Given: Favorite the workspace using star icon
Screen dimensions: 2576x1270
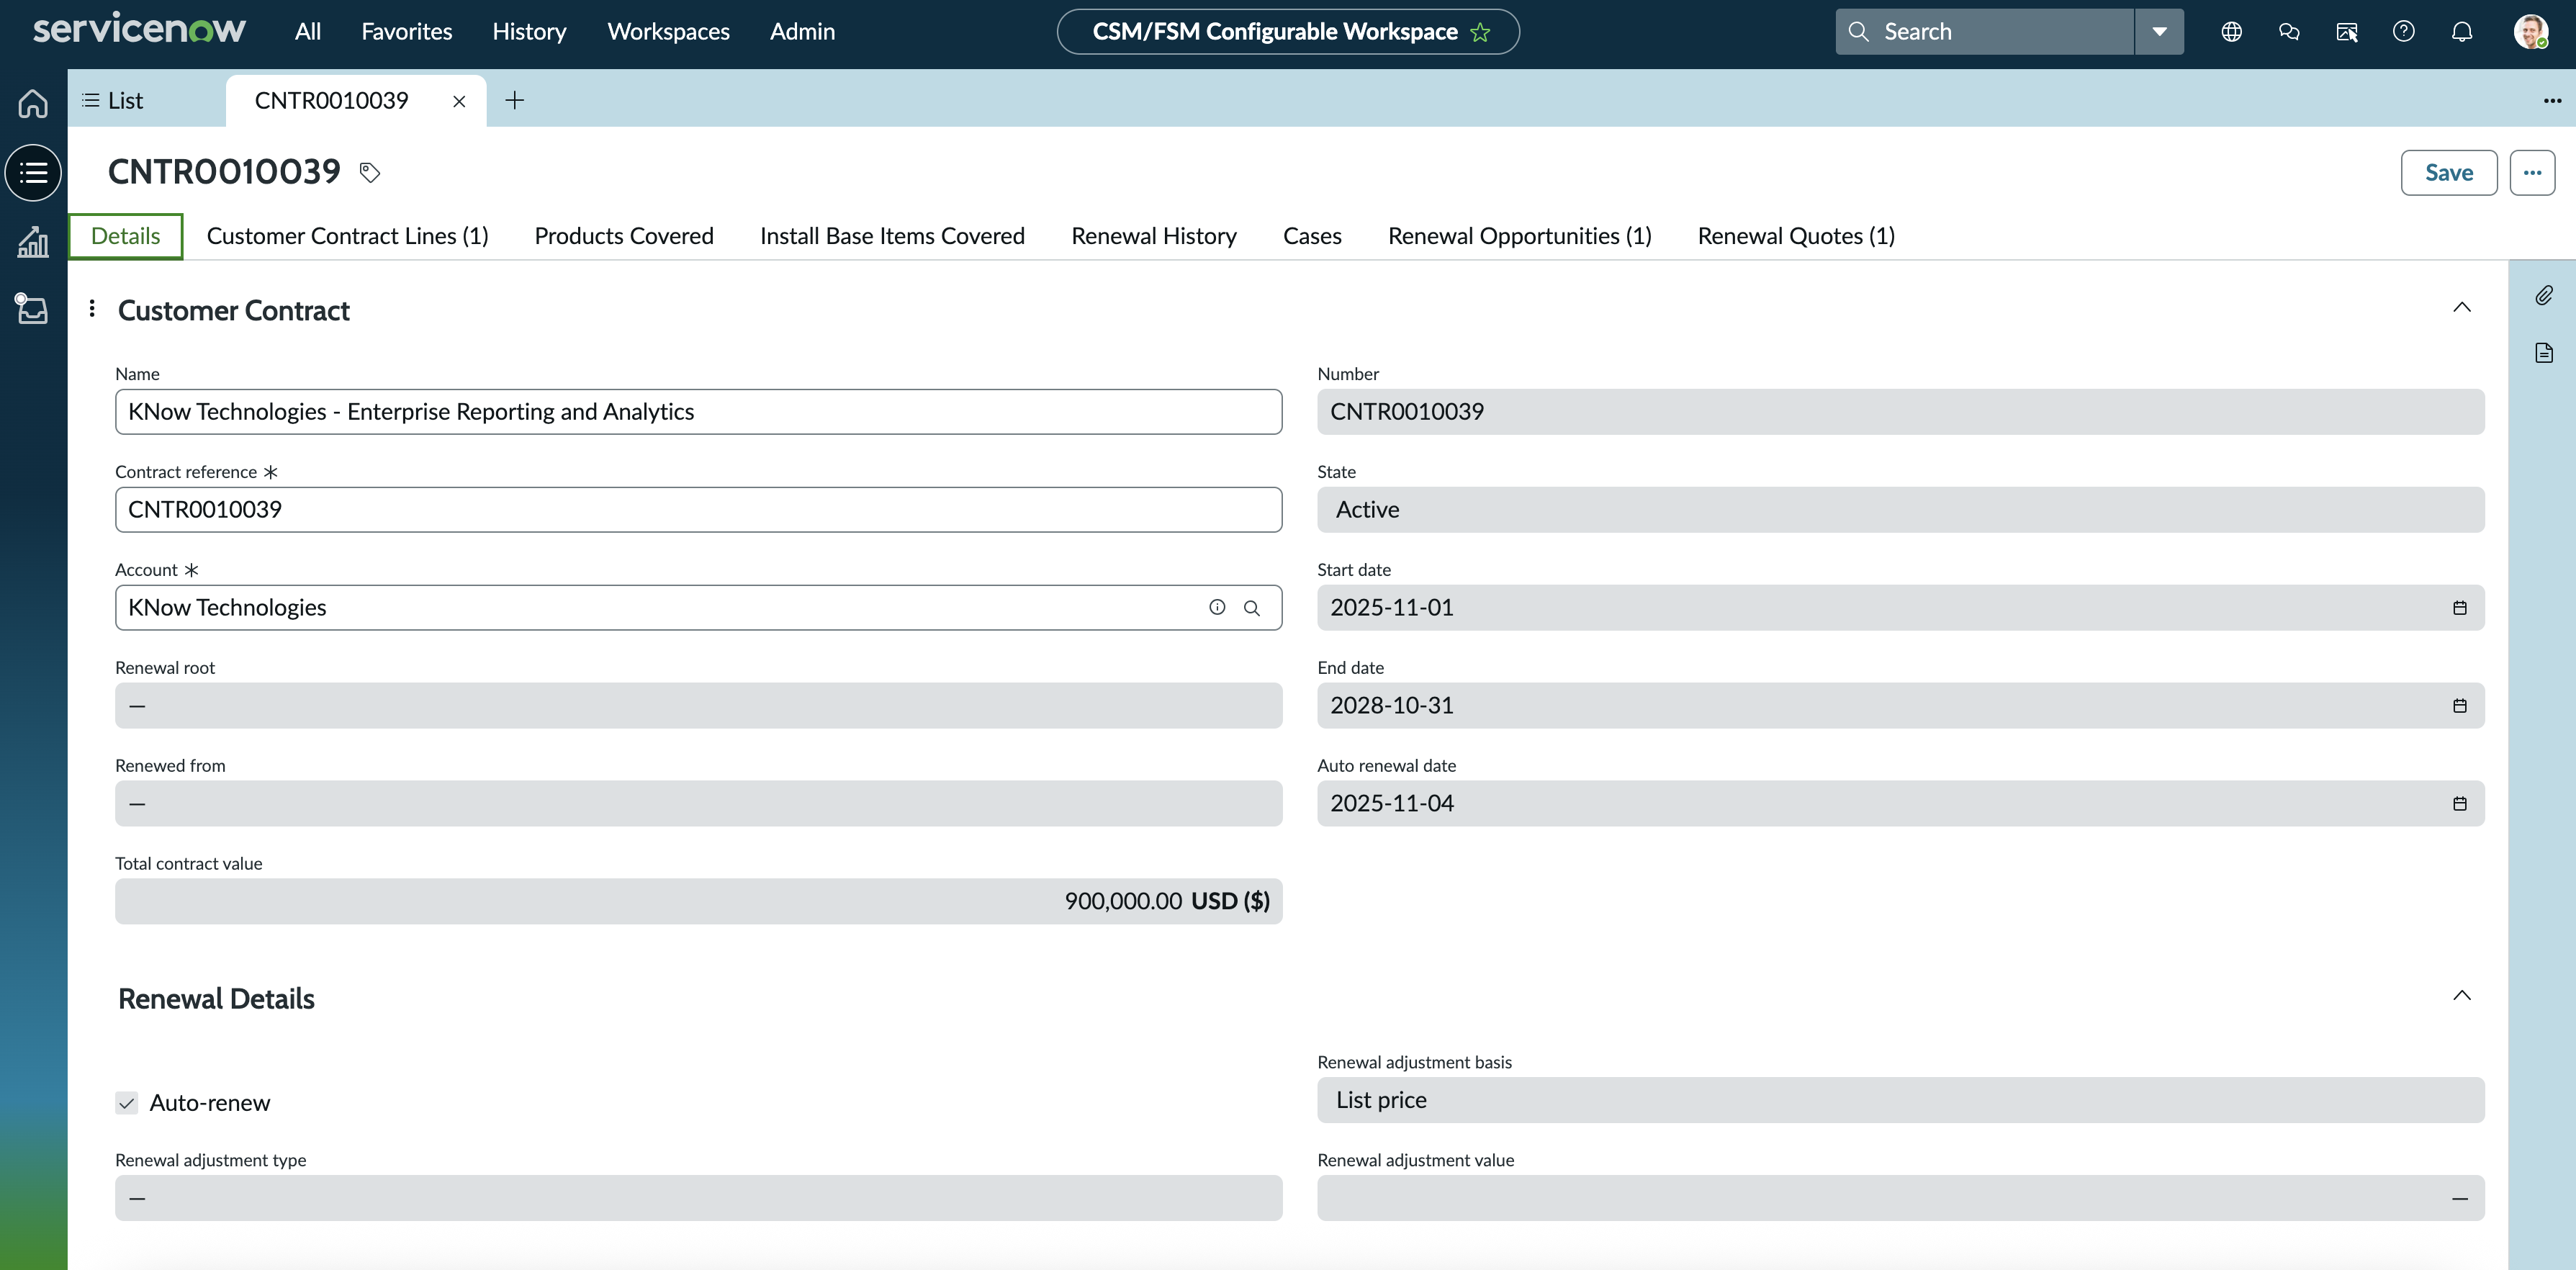Looking at the screenshot, I should [1480, 32].
